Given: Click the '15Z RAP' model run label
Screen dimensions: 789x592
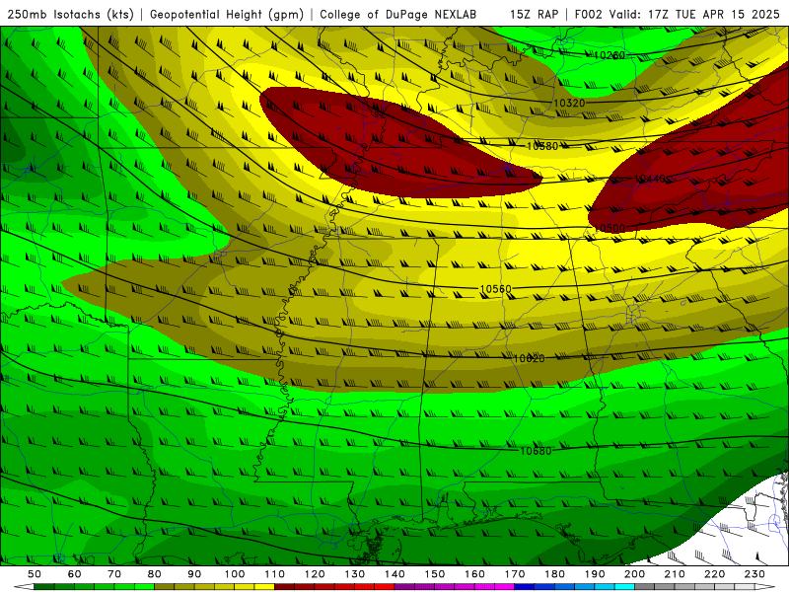Looking at the screenshot, I should tap(534, 15).
